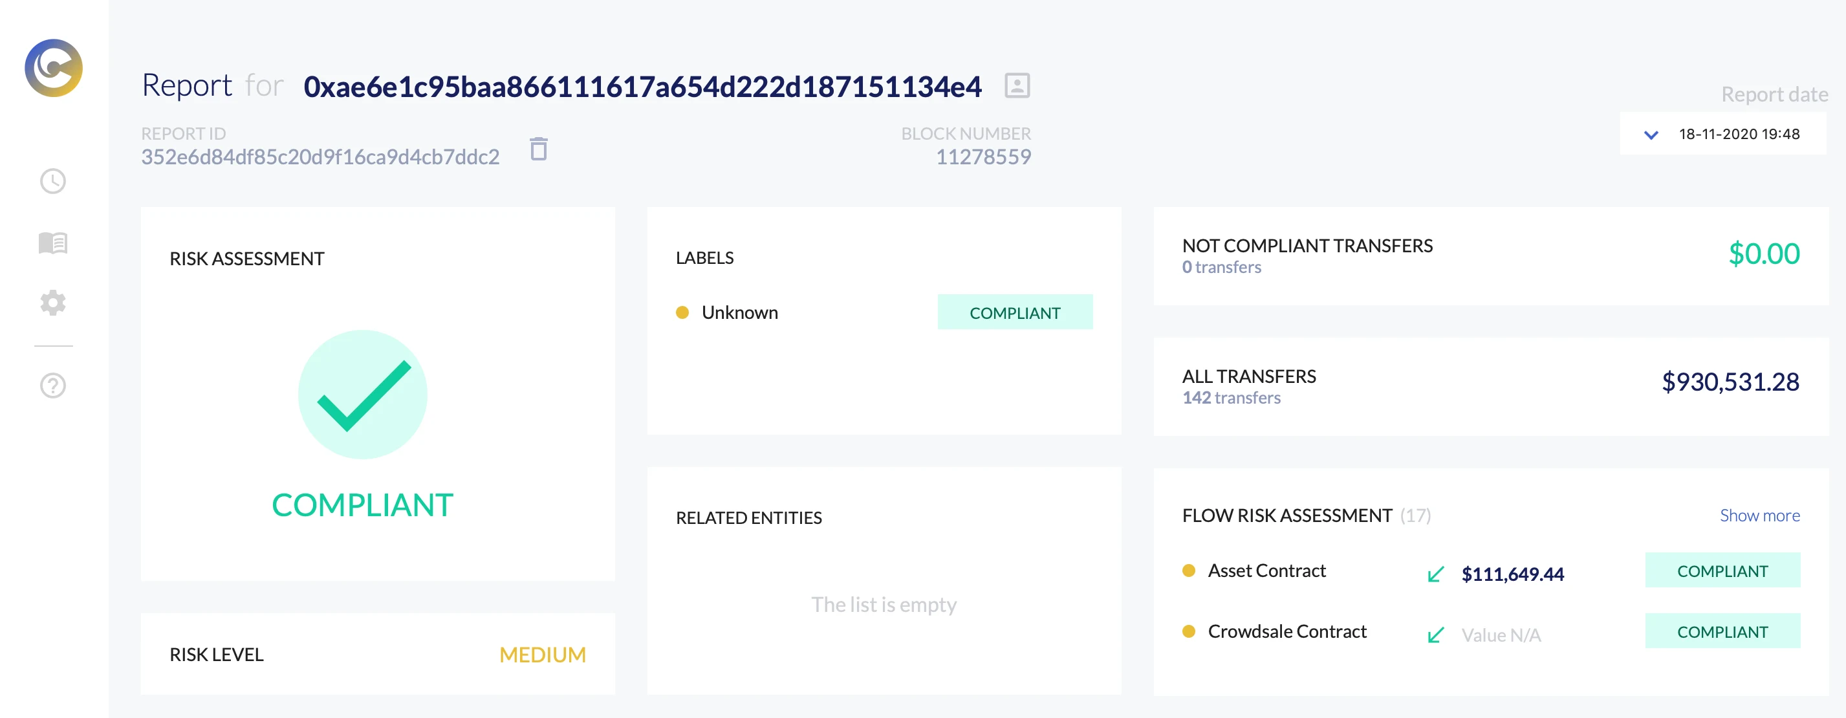The height and width of the screenshot is (718, 1846).
Task: Open the history clock icon in sidebar
Action: (x=53, y=181)
